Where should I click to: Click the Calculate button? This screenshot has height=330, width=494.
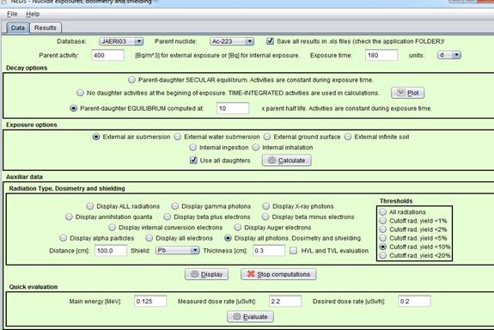tap(287, 160)
